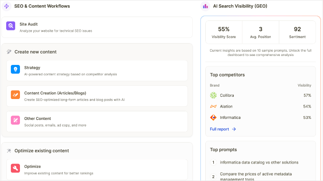
Task: Click the green Collibra logo
Action: coord(213,95)
